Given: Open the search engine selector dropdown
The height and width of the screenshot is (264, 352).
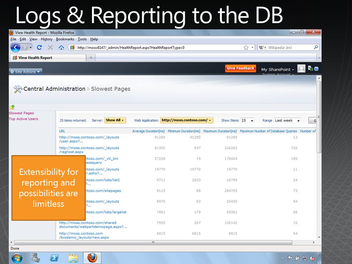Looking at the screenshot, I should [263, 47].
